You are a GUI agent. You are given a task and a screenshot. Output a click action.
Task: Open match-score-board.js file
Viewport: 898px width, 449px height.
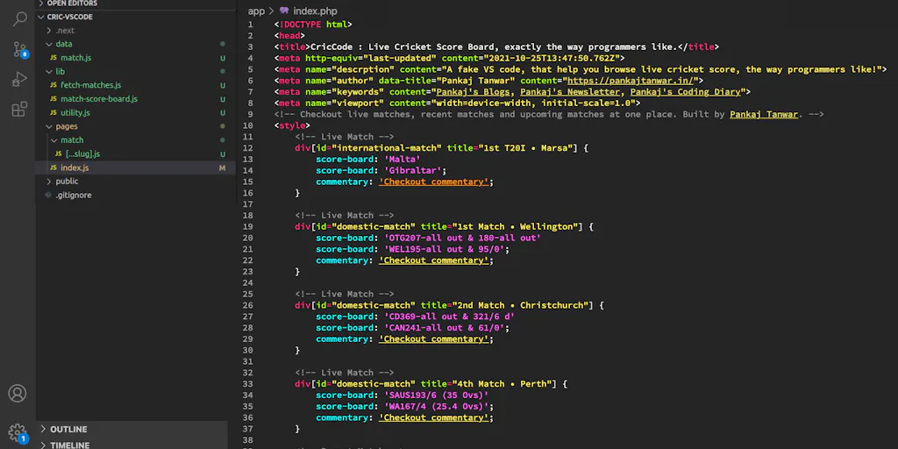99,99
